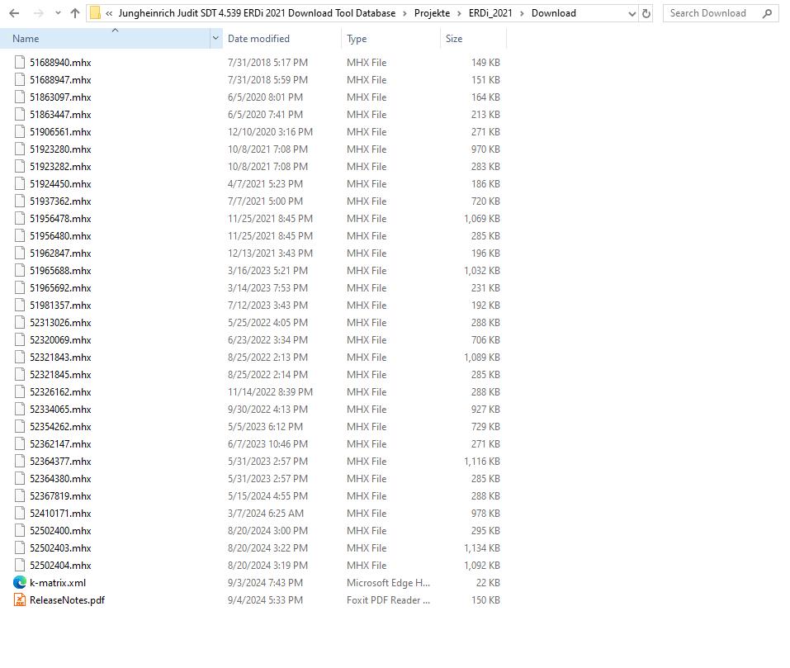Select the ReleaseNotes.pdf Foxit icon

(20, 599)
